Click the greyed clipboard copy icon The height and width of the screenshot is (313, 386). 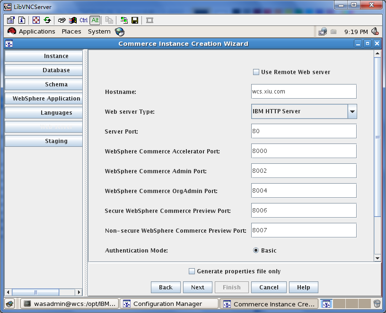coord(109,20)
